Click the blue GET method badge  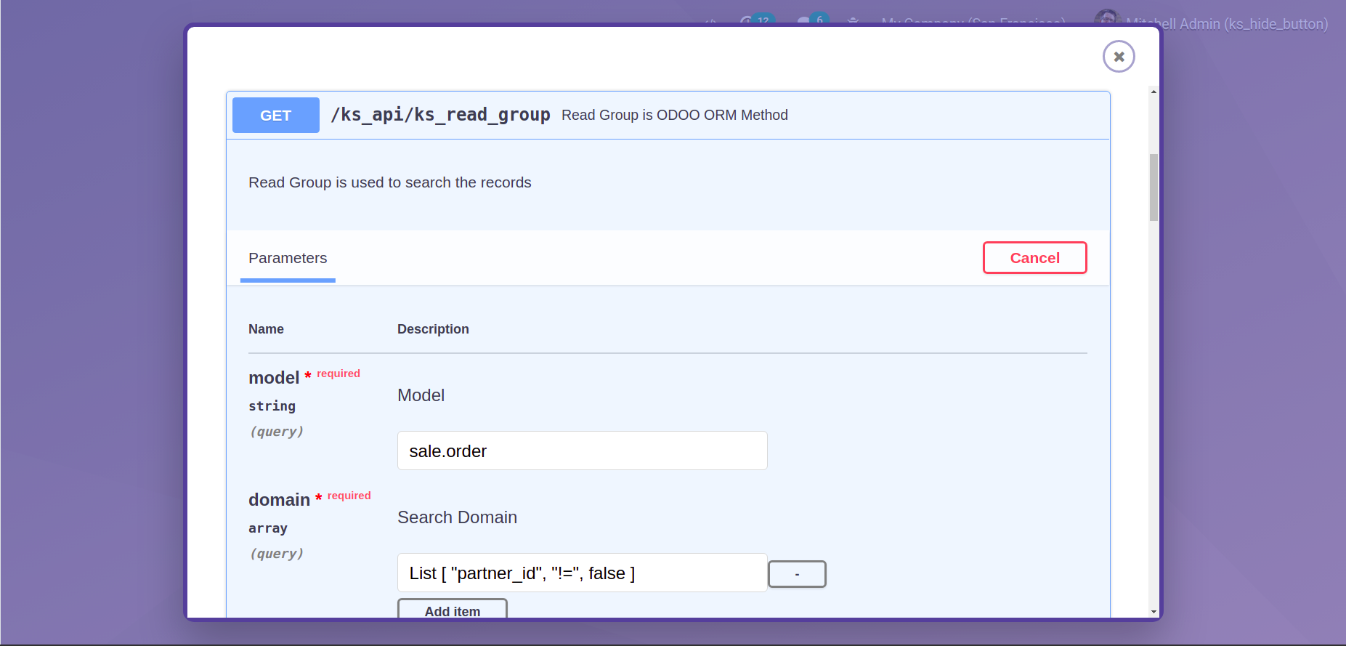pyautogui.click(x=276, y=115)
